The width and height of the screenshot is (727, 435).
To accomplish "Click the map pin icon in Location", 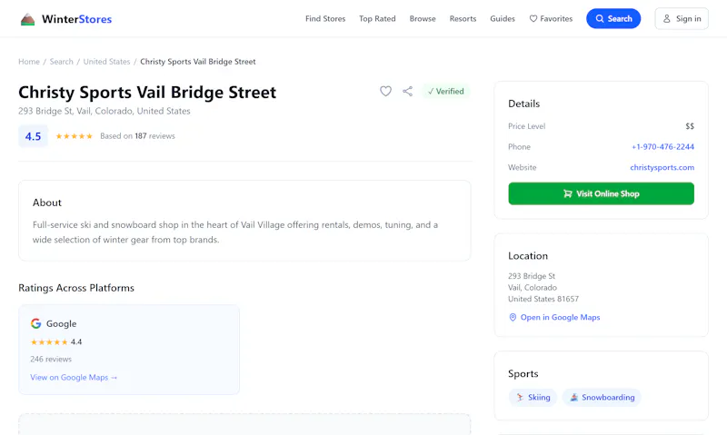I will [x=513, y=317].
